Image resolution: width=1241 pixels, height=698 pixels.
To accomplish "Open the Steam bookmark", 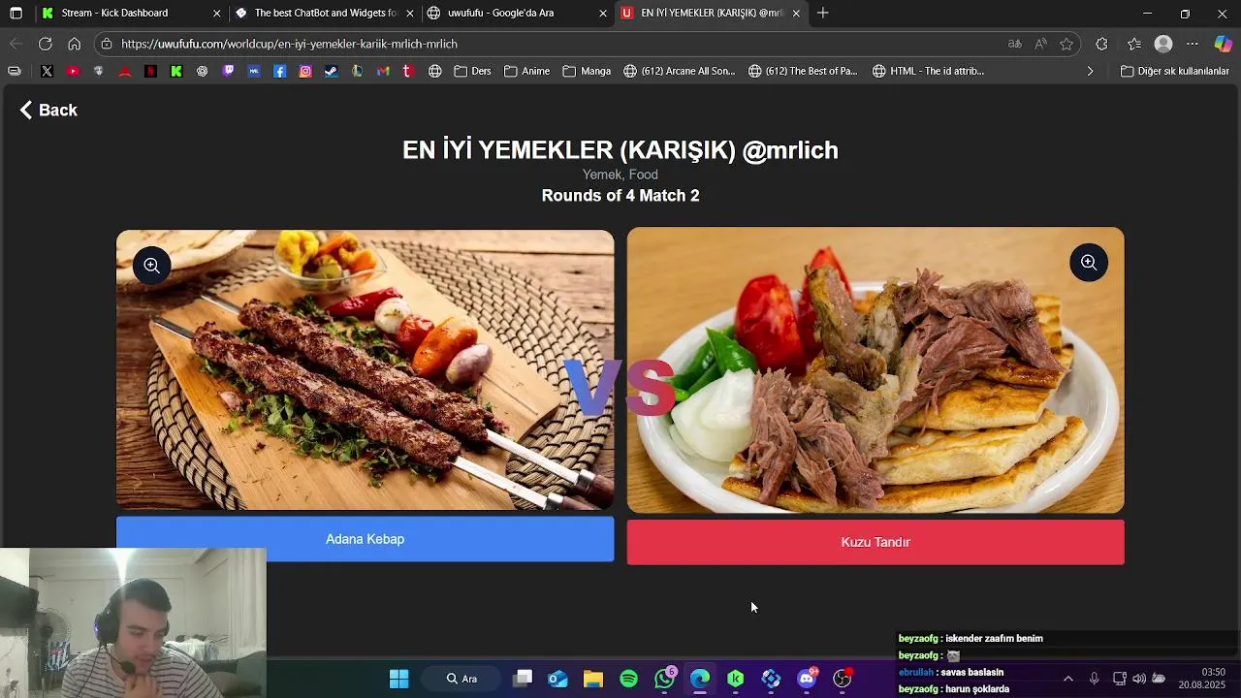I will tap(332, 71).
